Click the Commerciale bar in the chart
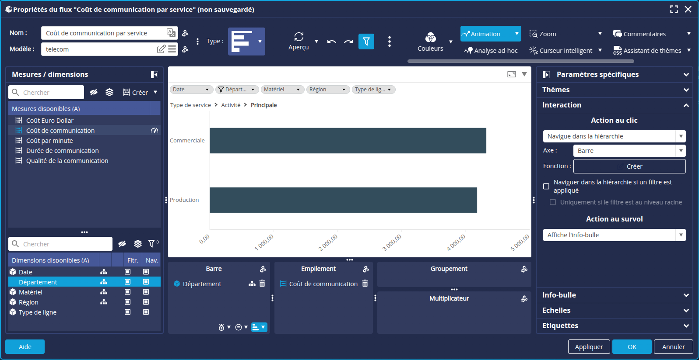The width and height of the screenshot is (699, 360). (348, 141)
